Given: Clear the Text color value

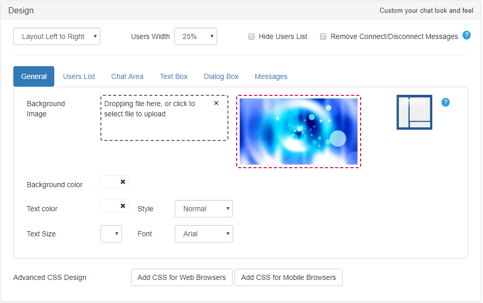Looking at the screenshot, I should pyautogui.click(x=123, y=206).
